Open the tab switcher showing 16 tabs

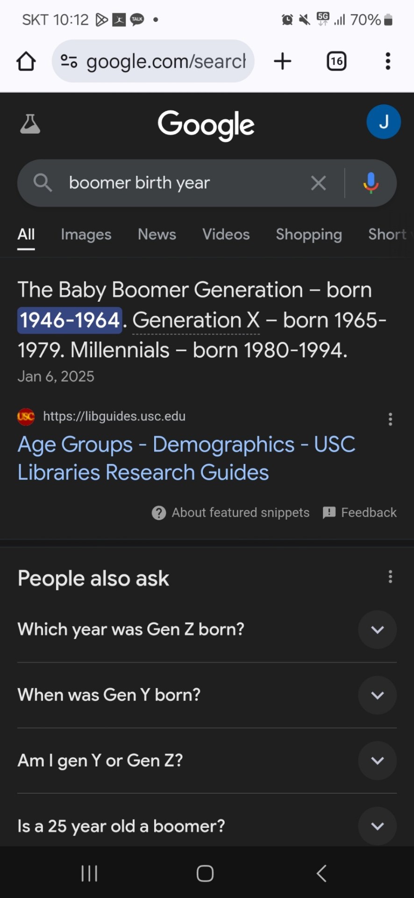(336, 61)
